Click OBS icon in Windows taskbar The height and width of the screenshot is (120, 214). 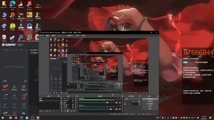click(x=32, y=118)
